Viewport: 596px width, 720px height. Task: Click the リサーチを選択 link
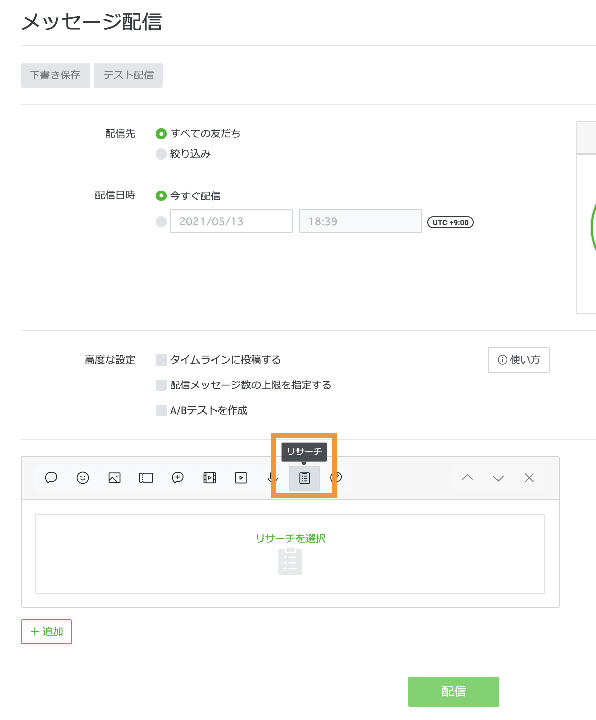(x=290, y=539)
